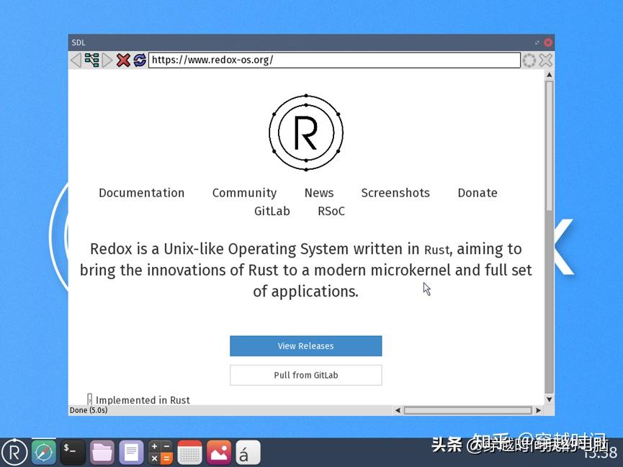
Task: Open the text editor from the taskbar
Action: [x=131, y=452]
